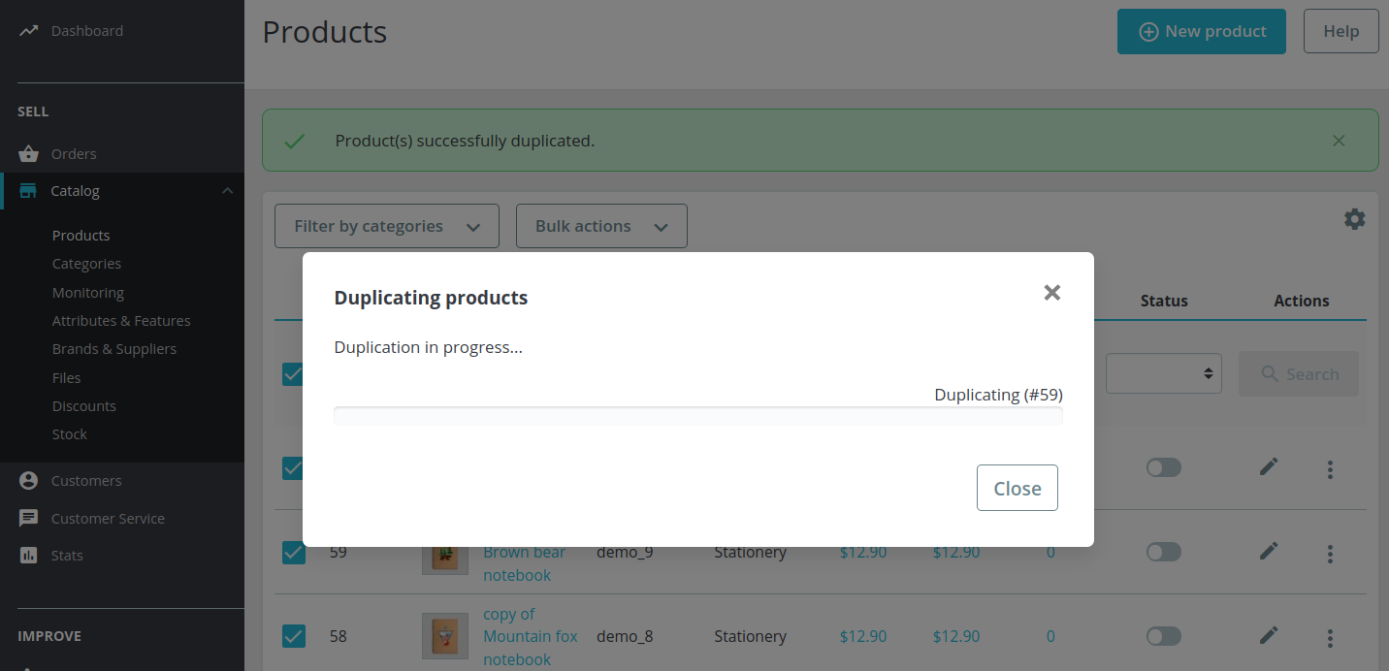Viewport: 1389px width, 671px height.
Task: Open the Customer Service section
Action: [x=107, y=518]
